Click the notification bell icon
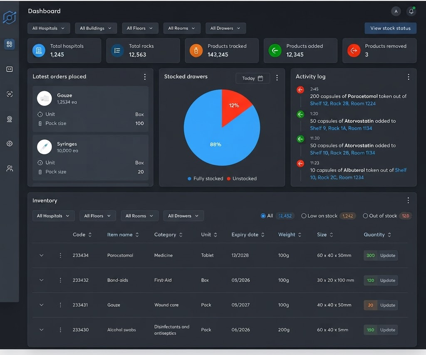Viewport: 426px width, 355px height. click(411, 11)
